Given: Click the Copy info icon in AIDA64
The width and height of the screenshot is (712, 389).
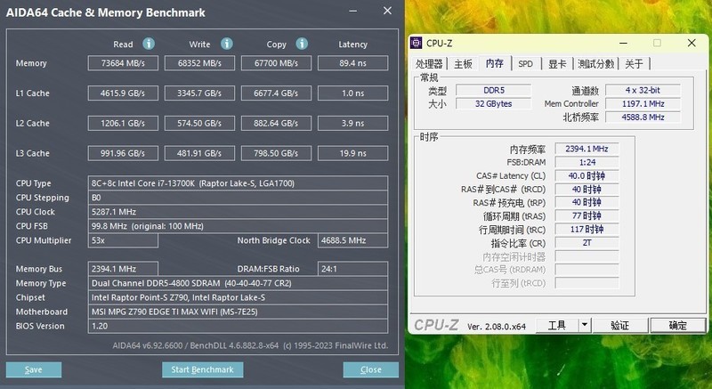Looking at the screenshot, I should pyautogui.click(x=302, y=44).
